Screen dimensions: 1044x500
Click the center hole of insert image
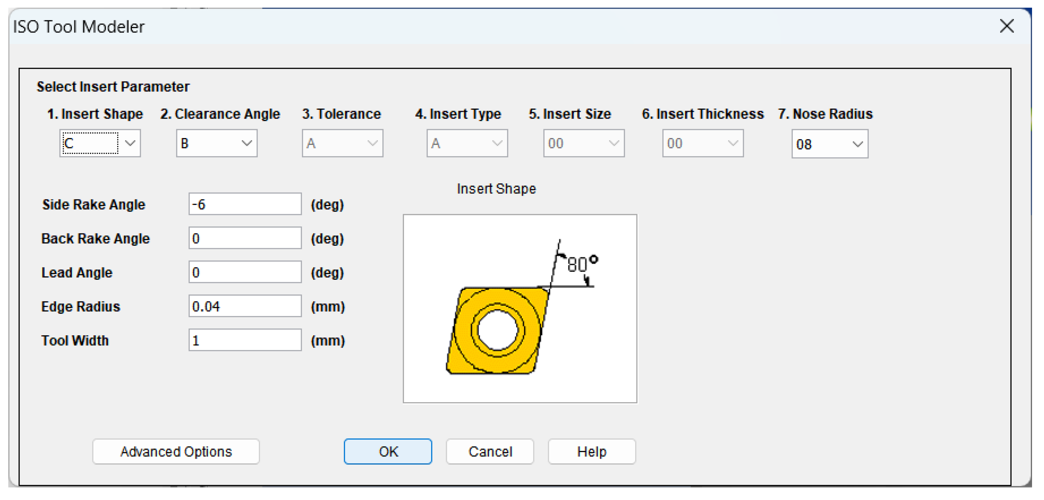pos(497,330)
